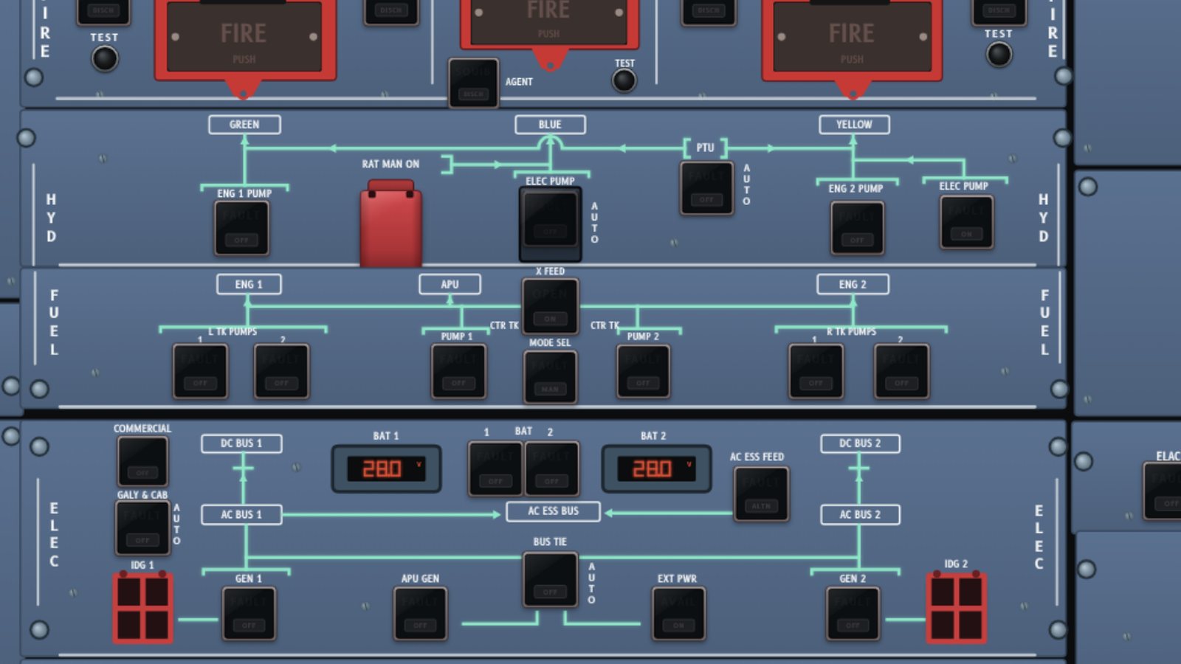Toggle R TK PUMPS 2 switch
Viewport: 1181px width, 664px height.
[901, 371]
